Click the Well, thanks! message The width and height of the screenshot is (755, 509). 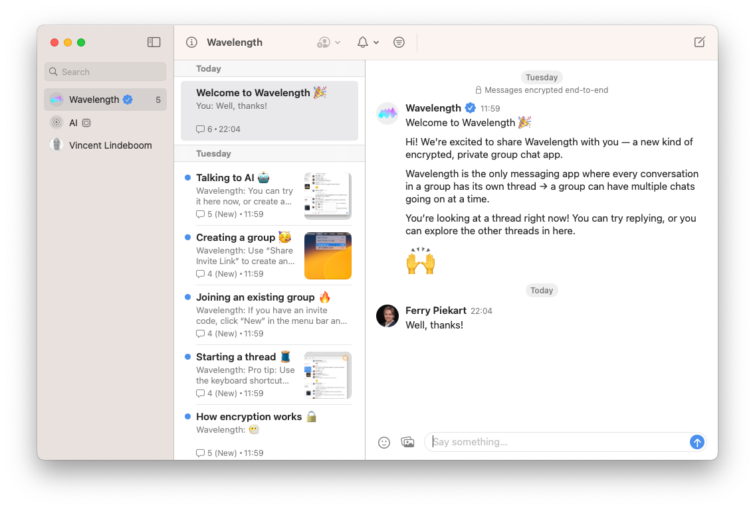434,325
